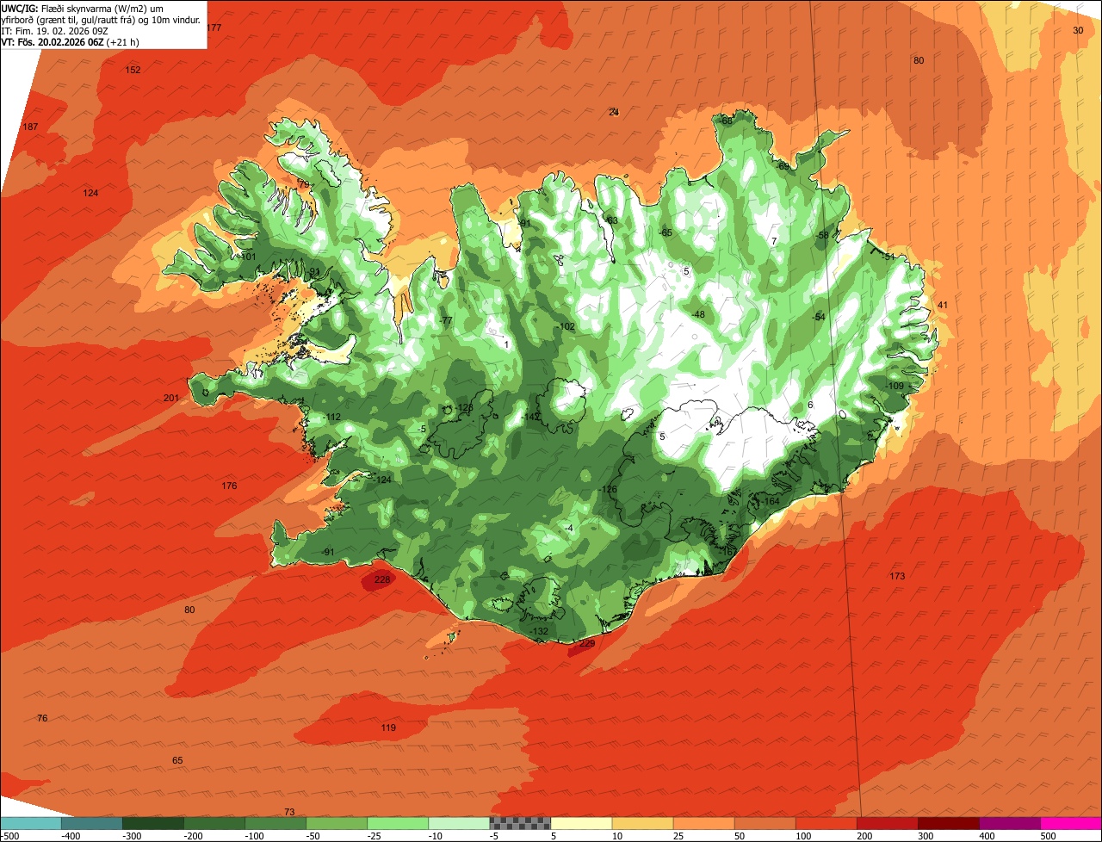Click the 10 to 25 yellow legend swatch

coord(642,823)
